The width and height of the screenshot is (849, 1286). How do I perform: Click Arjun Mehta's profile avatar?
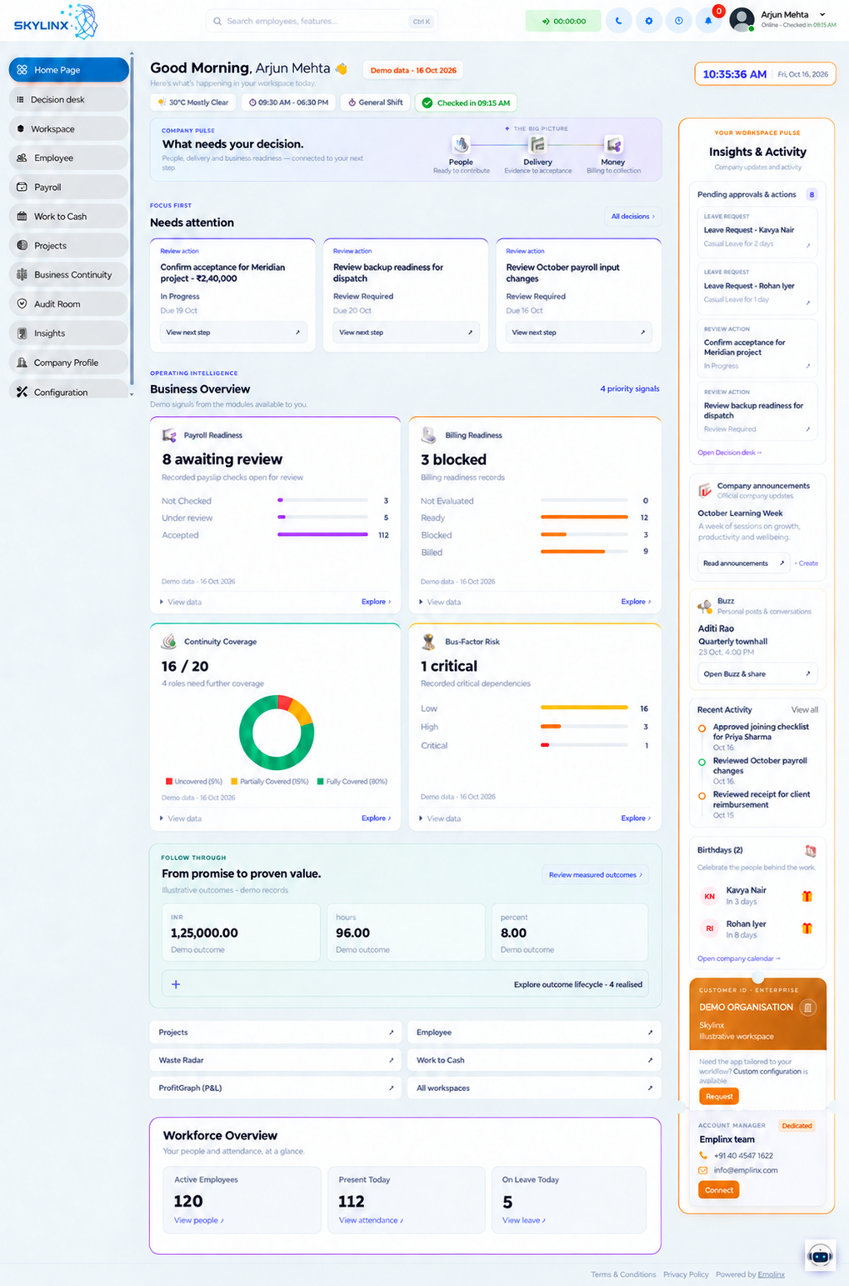point(742,19)
